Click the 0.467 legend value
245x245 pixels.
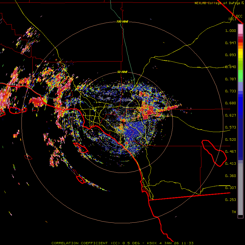coord(231,152)
